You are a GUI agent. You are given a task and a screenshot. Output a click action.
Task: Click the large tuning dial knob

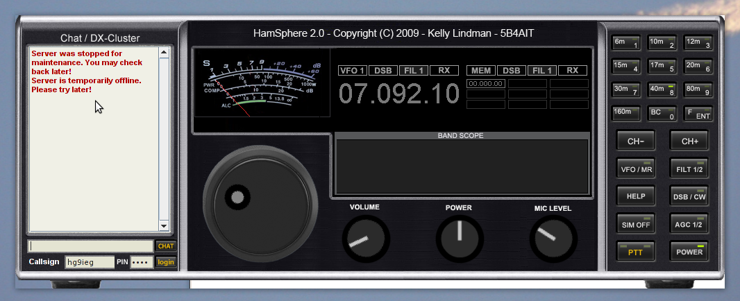[262, 205]
